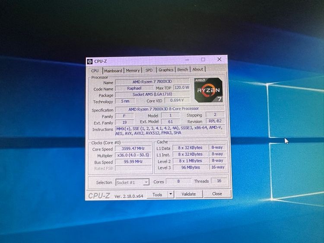Select the CPU tab
This screenshot has width=324, height=243.
[x=95, y=71]
